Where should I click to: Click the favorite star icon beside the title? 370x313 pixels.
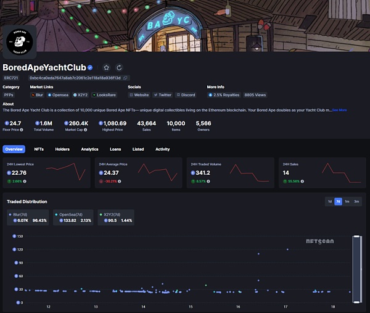[106, 67]
